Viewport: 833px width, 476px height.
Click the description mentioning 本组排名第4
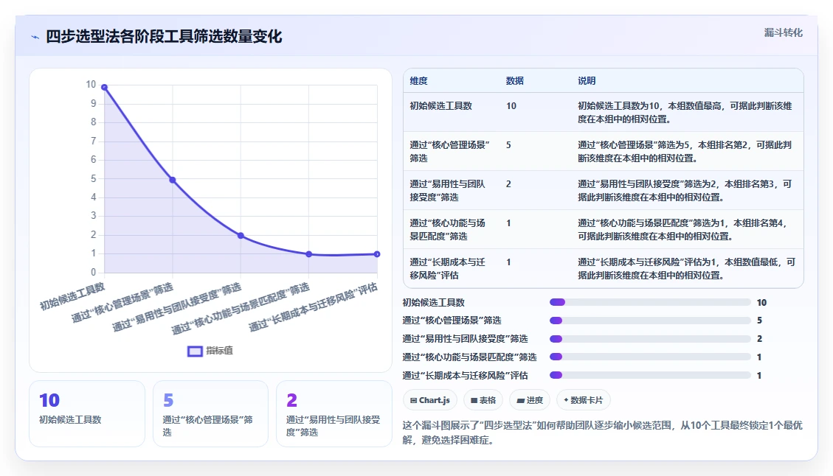click(682, 229)
